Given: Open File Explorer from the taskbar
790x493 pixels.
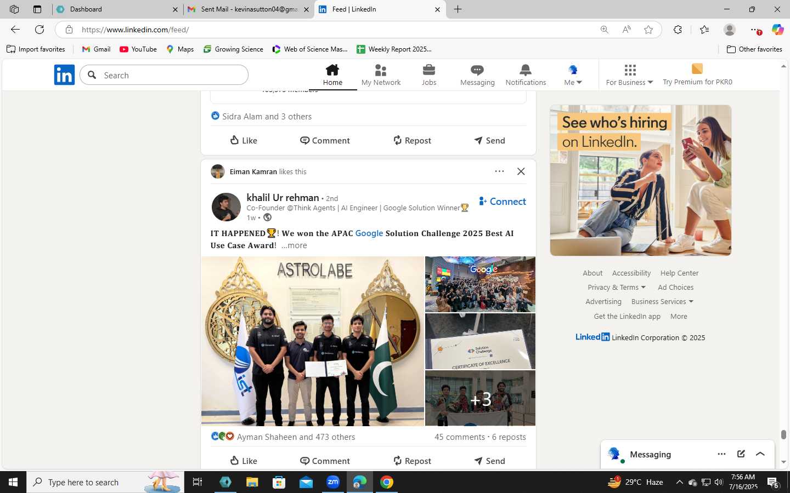Looking at the screenshot, I should point(252,482).
